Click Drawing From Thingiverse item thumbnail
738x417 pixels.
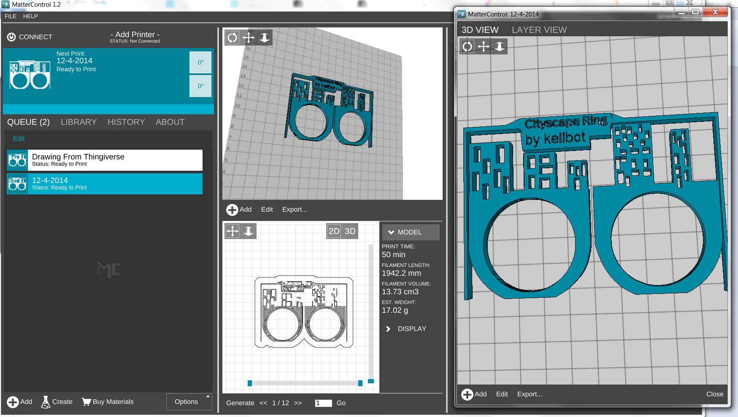[x=17, y=160]
